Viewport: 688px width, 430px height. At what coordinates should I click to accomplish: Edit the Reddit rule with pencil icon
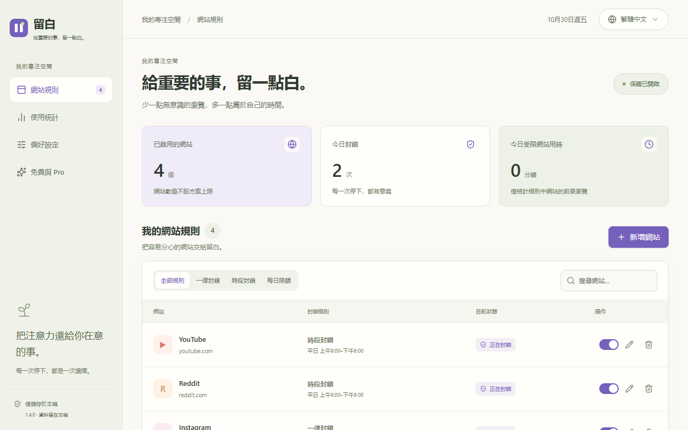point(630,389)
